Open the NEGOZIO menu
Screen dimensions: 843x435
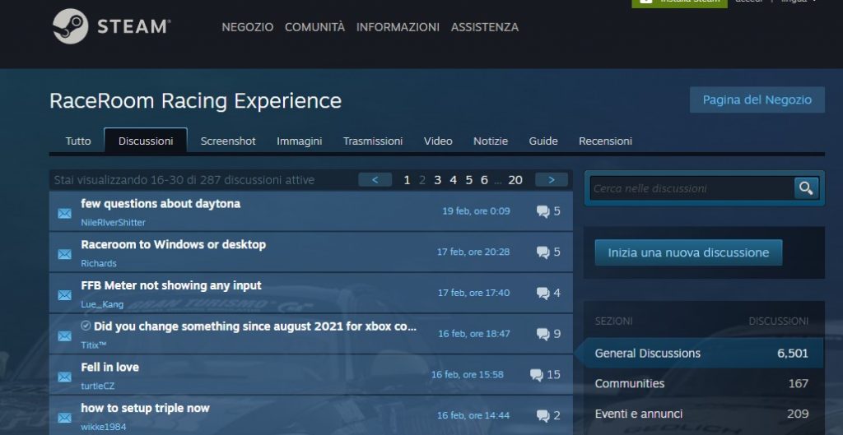tap(247, 27)
